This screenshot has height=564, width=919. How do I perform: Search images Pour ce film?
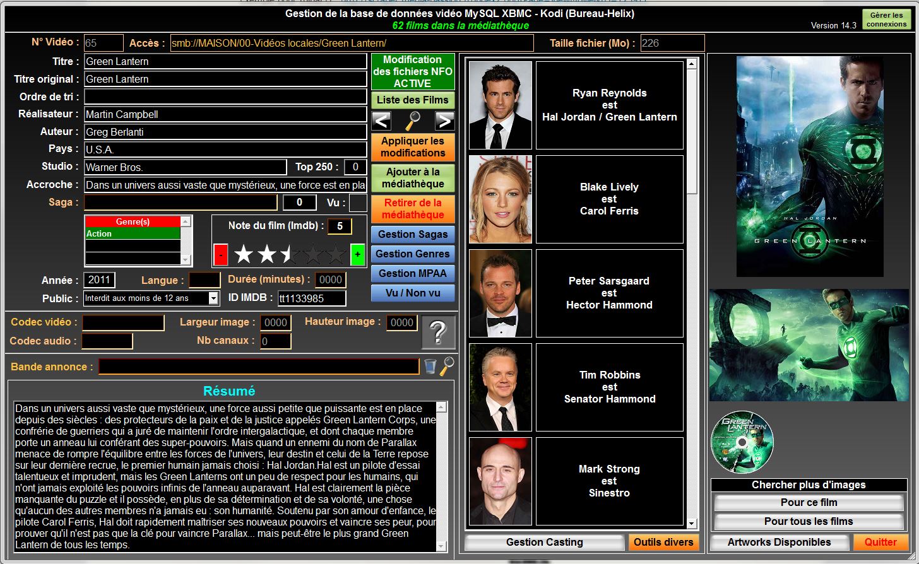pyautogui.click(x=809, y=503)
